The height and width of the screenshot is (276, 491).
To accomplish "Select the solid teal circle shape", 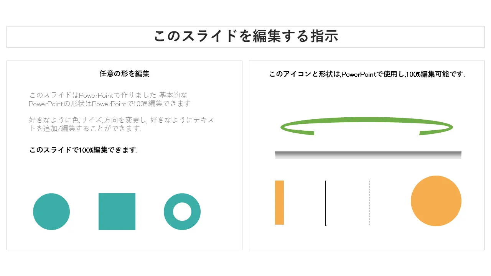I will point(51,212).
